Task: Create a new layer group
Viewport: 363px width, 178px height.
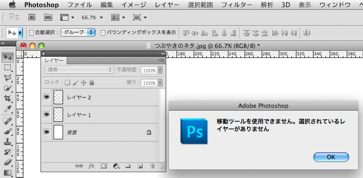Action: click(x=128, y=166)
